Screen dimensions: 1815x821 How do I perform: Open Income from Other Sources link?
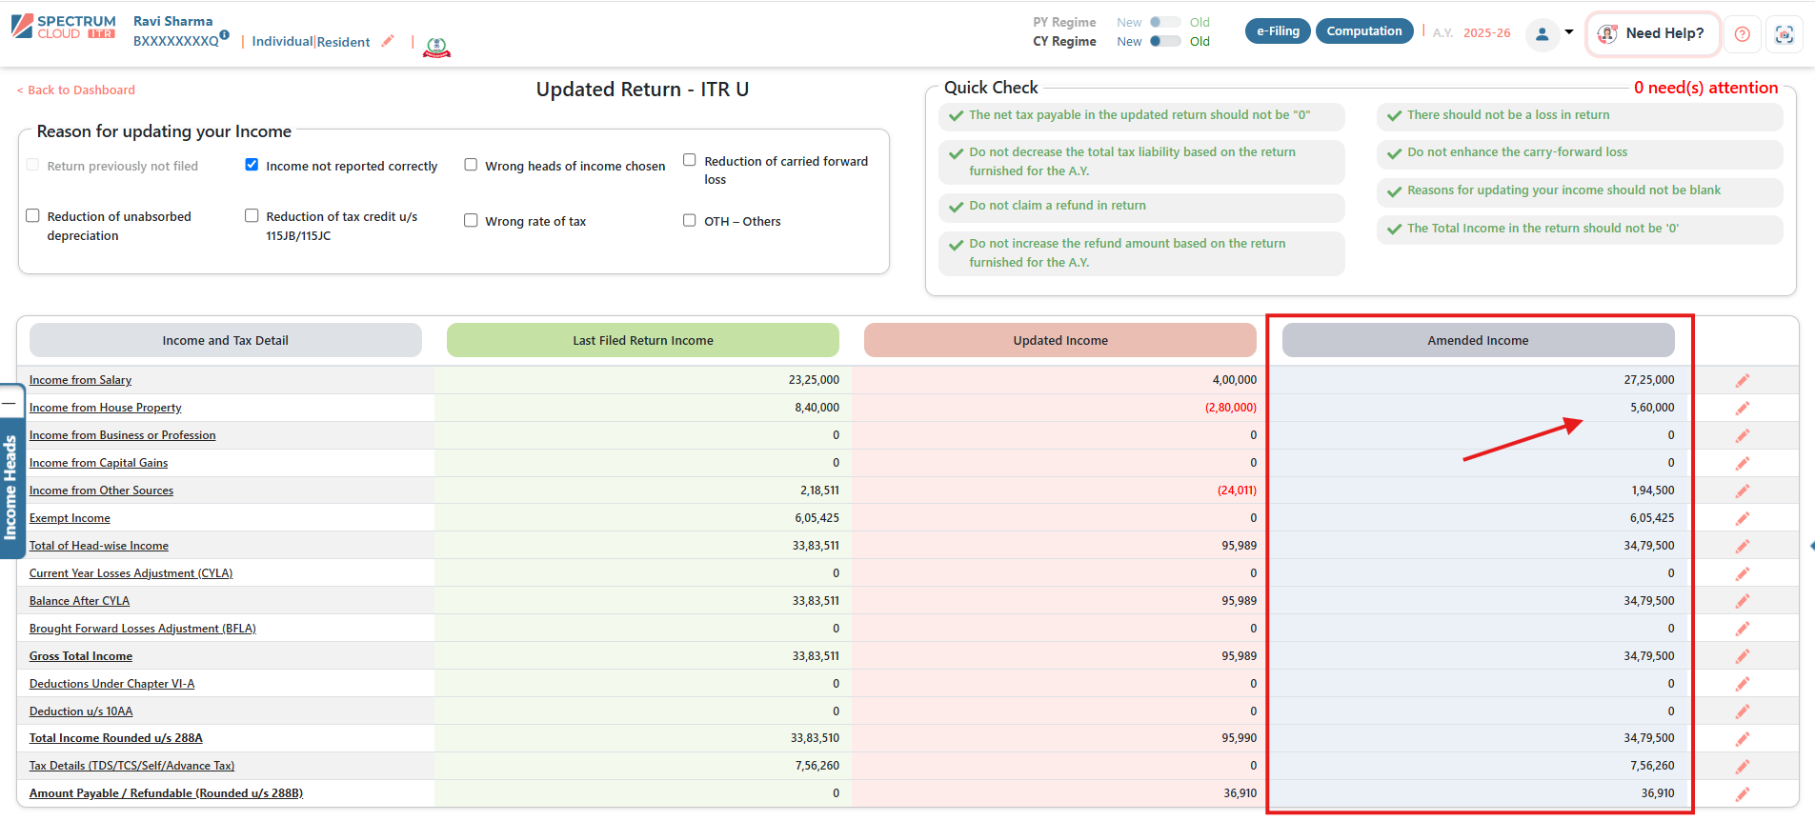pyautogui.click(x=101, y=491)
